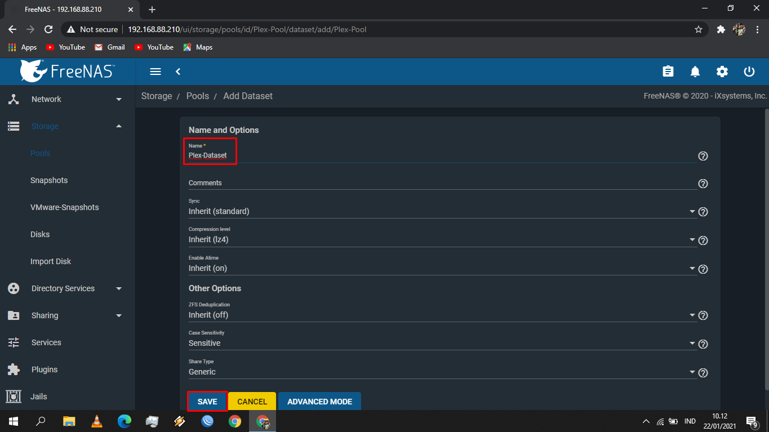Screen dimensions: 769x432
Task: Open Snapshots in the Storage menu
Action: pyautogui.click(x=49, y=180)
